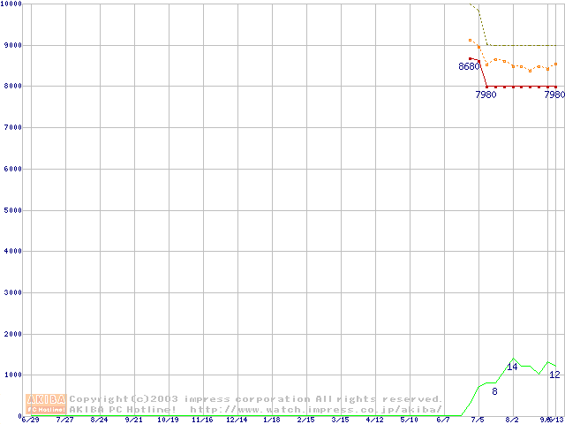Click the 7/5 date on x-axis
565x424 pixels.
click(478, 420)
